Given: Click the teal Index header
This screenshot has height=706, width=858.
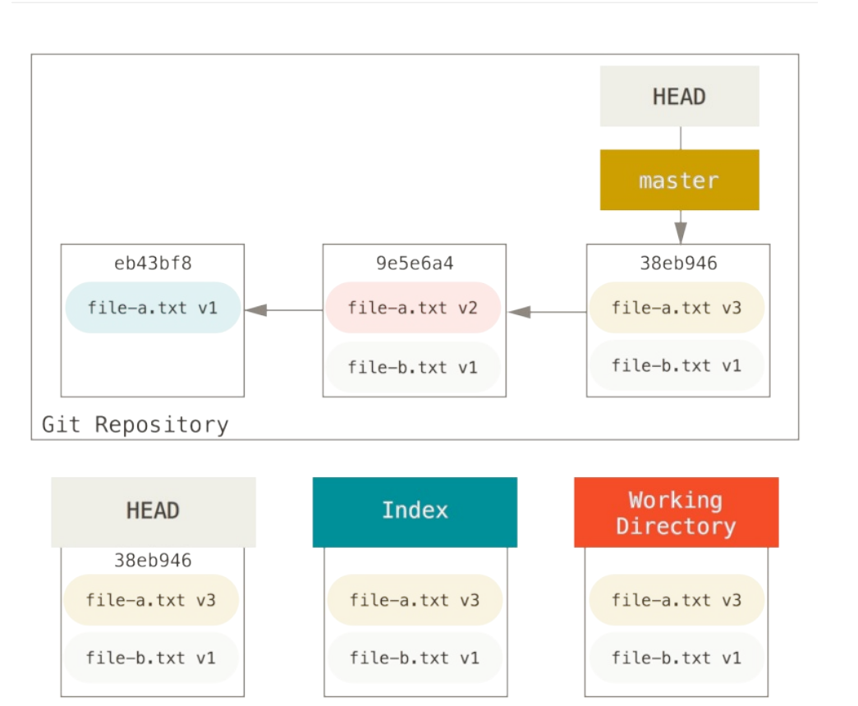Looking at the screenshot, I should 415,511.
